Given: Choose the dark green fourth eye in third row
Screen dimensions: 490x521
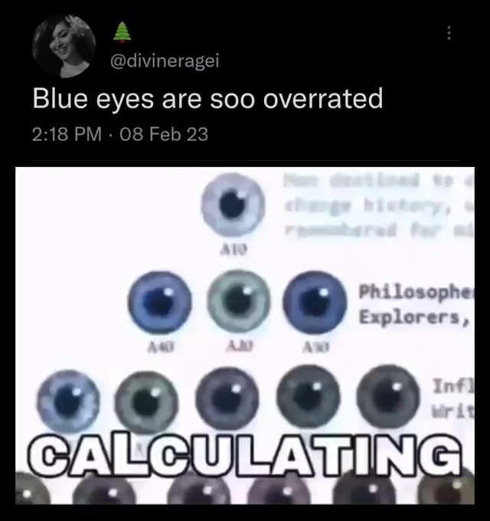Looking at the screenshot, I should (x=309, y=397).
